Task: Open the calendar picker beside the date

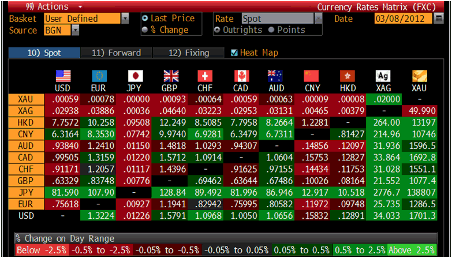Action: (438, 18)
